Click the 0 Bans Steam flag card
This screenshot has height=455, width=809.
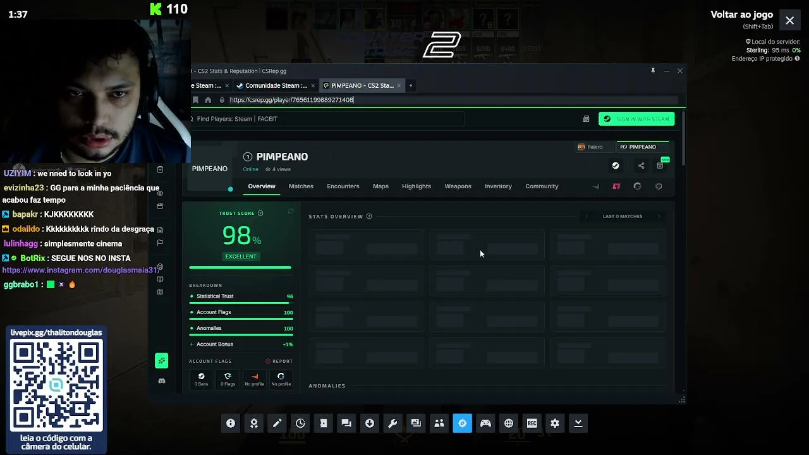click(202, 379)
